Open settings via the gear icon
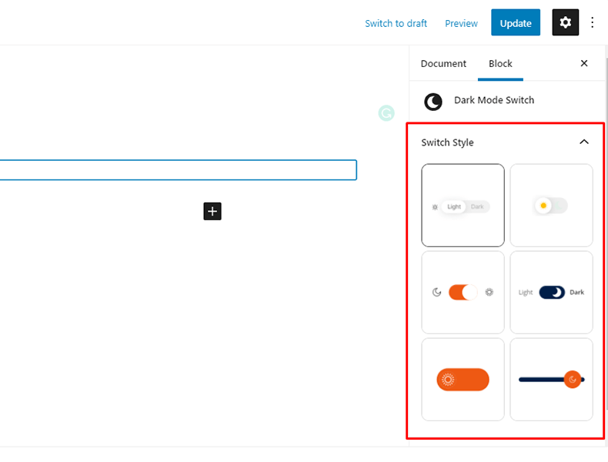 point(565,23)
